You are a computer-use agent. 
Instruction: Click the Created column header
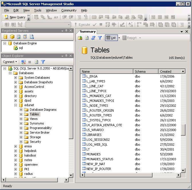[x=170, y=71]
